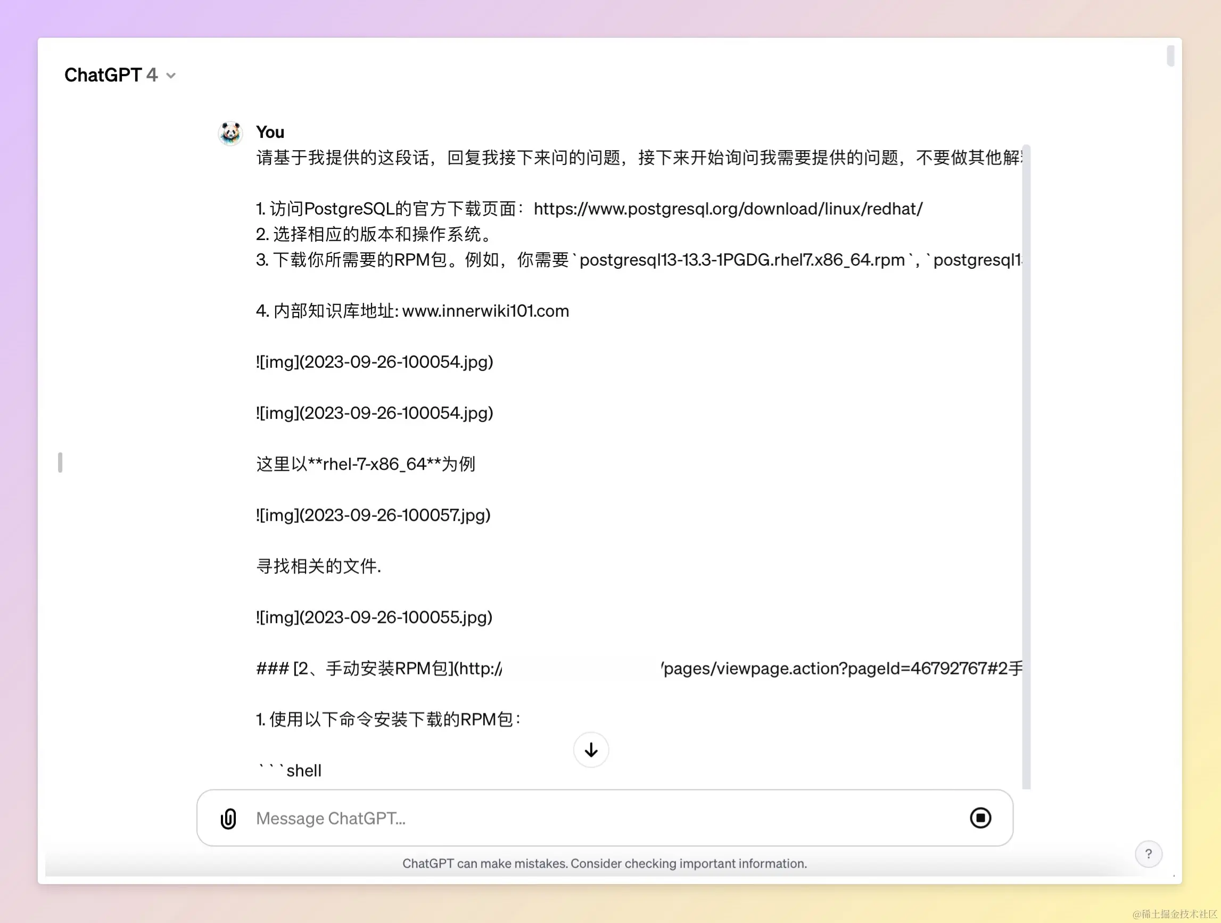Click the rhel-7-x86_64 example text line
The height and width of the screenshot is (923, 1221).
(365, 464)
